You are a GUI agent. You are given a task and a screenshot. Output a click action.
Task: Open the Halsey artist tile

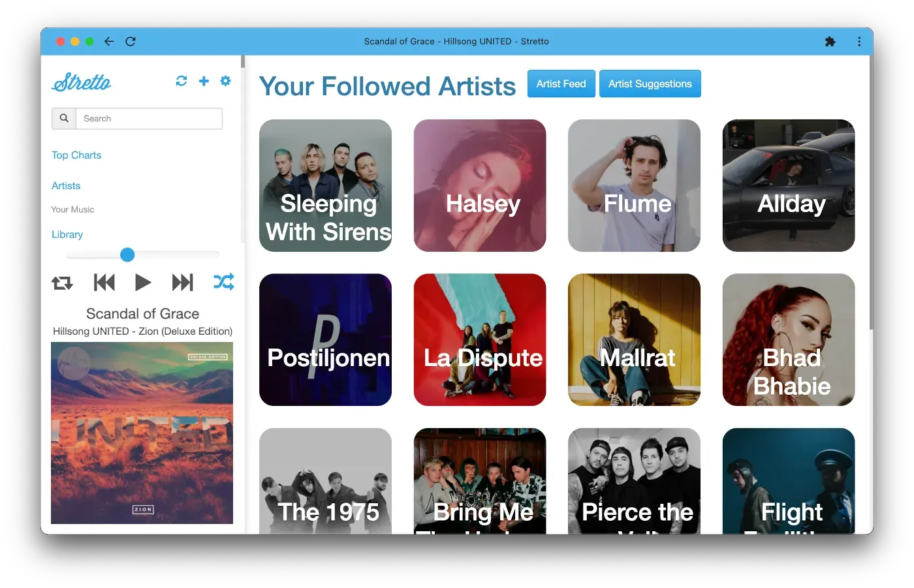click(x=480, y=185)
